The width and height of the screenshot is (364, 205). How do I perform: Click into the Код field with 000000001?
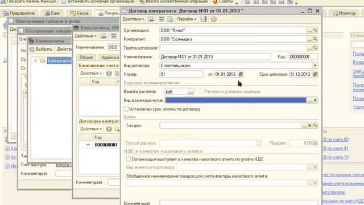pyautogui.click(x=303, y=57)
